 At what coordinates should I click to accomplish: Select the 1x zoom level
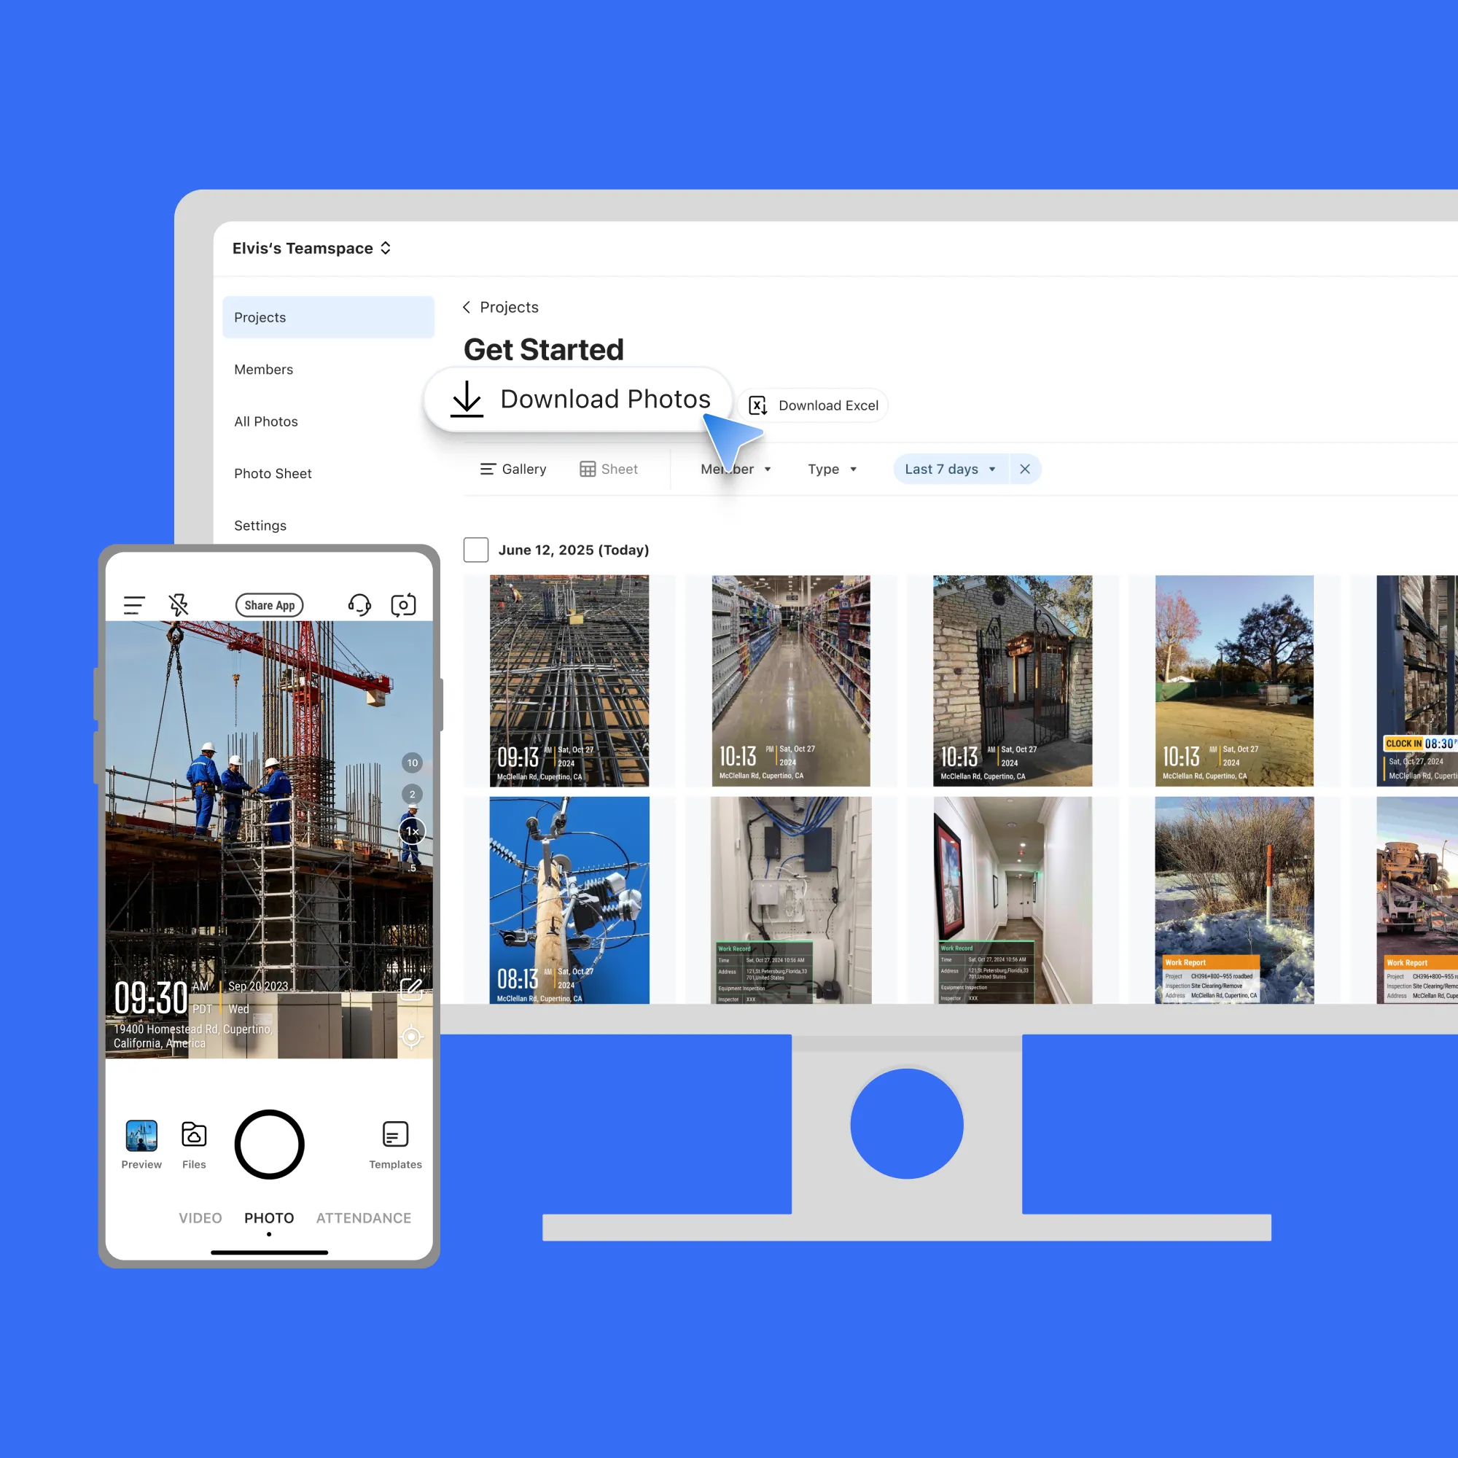coord(412,832)
